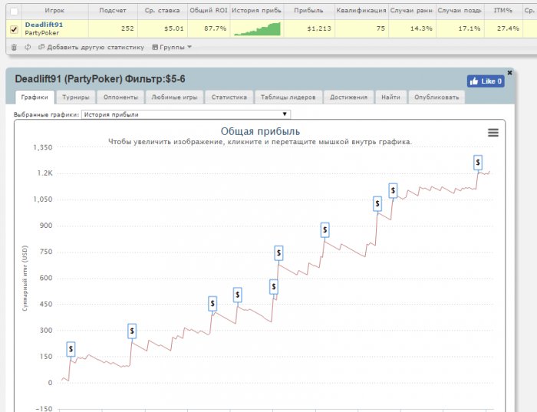Click the refresh arrows icon below the table

point(28,48)
